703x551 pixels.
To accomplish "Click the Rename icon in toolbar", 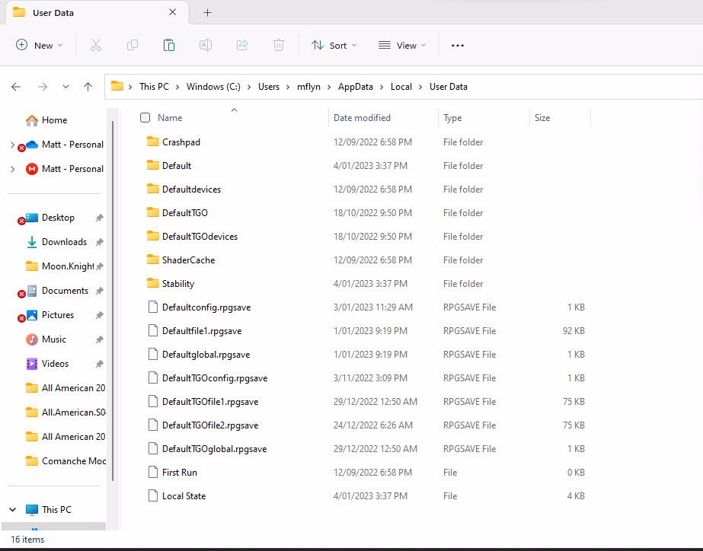I will pos(206,46).
